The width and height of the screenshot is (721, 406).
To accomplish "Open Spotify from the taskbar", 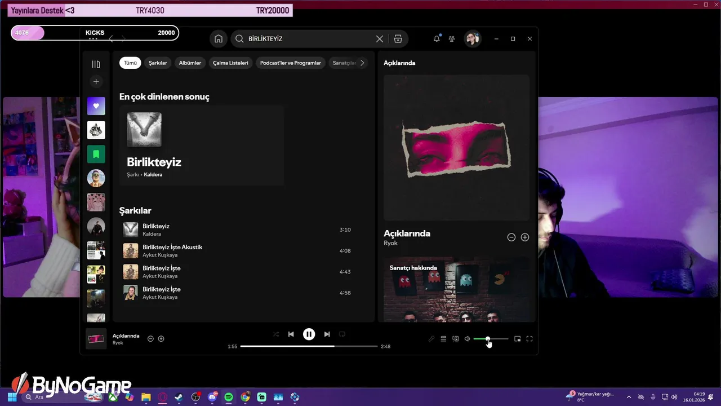I will pyautogui.click(x=229, y=397).
